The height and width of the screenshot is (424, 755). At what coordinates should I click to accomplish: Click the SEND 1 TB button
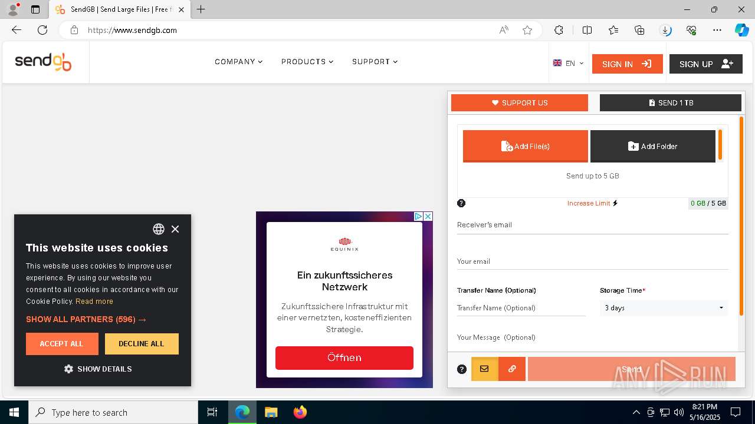pos(671,102)
